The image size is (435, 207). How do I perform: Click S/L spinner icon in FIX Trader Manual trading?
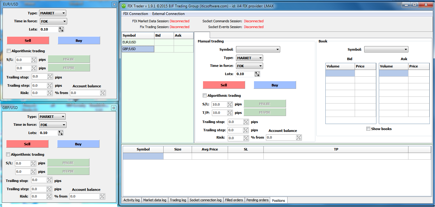point(230,104)
